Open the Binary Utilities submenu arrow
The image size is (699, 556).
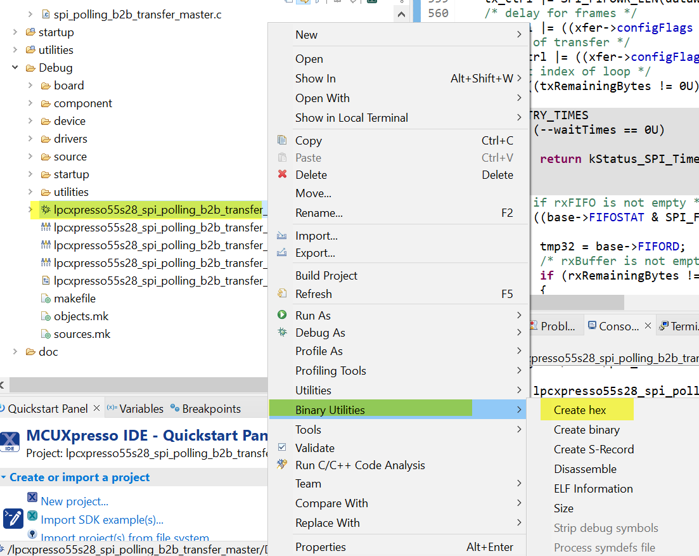click(x=520, y=410)
